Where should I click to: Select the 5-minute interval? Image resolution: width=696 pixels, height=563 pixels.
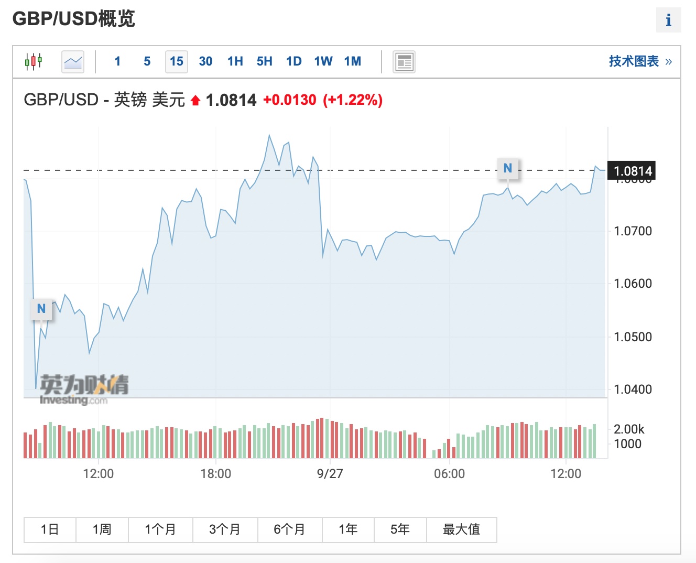pos(147,61)
